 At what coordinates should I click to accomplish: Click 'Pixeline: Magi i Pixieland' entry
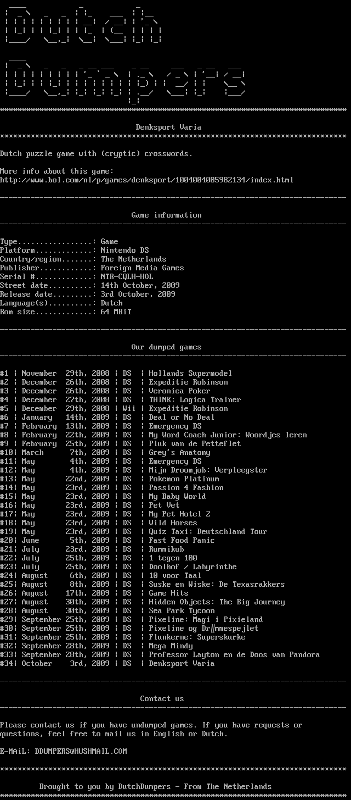point(206,619)
